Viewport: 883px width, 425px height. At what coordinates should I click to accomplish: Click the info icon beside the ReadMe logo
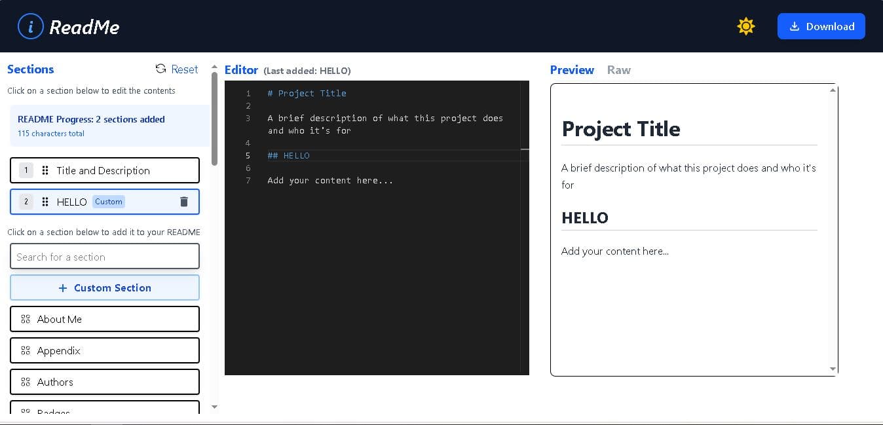[x=30, y=26]
